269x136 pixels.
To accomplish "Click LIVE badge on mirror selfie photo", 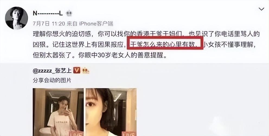I will pyautogui.click(x=76, y=134).
